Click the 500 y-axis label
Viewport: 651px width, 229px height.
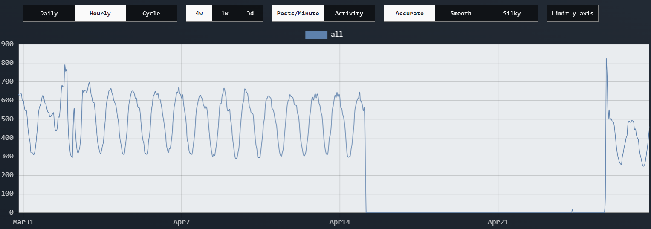[7, 119]
